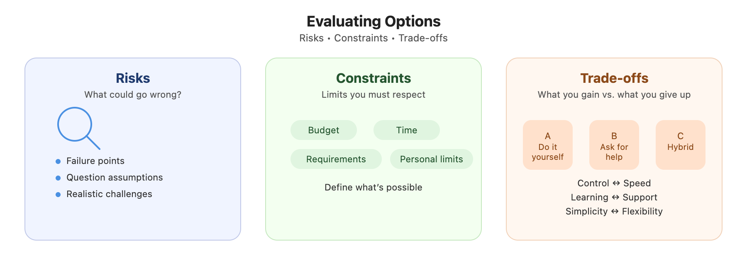Choose option A Do it yourself
Viewport: 747px width, 265px height.
(x=548, y=145)
